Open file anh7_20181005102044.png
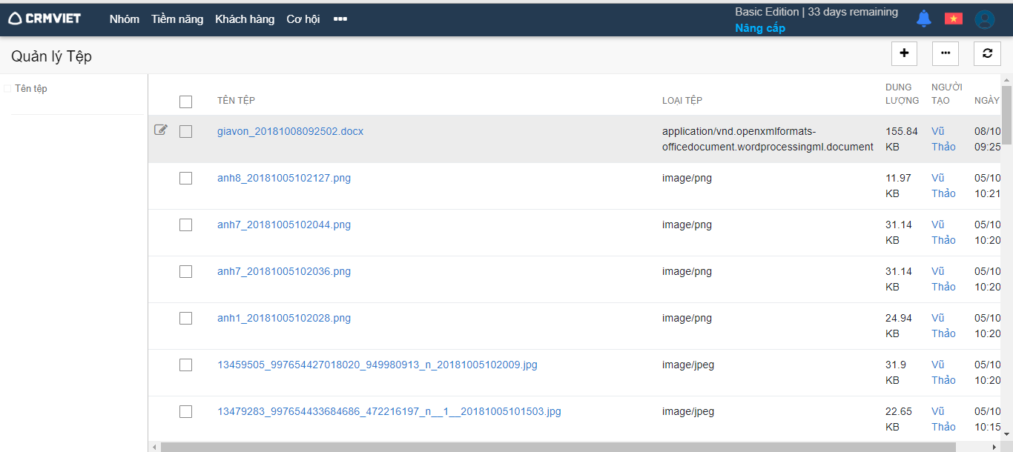 pos(284,225)
